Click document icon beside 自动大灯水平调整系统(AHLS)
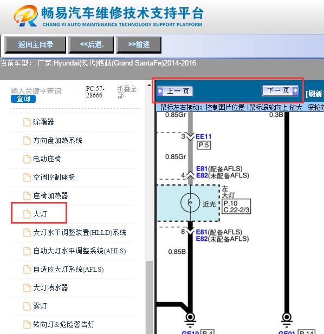 point(27,251)
